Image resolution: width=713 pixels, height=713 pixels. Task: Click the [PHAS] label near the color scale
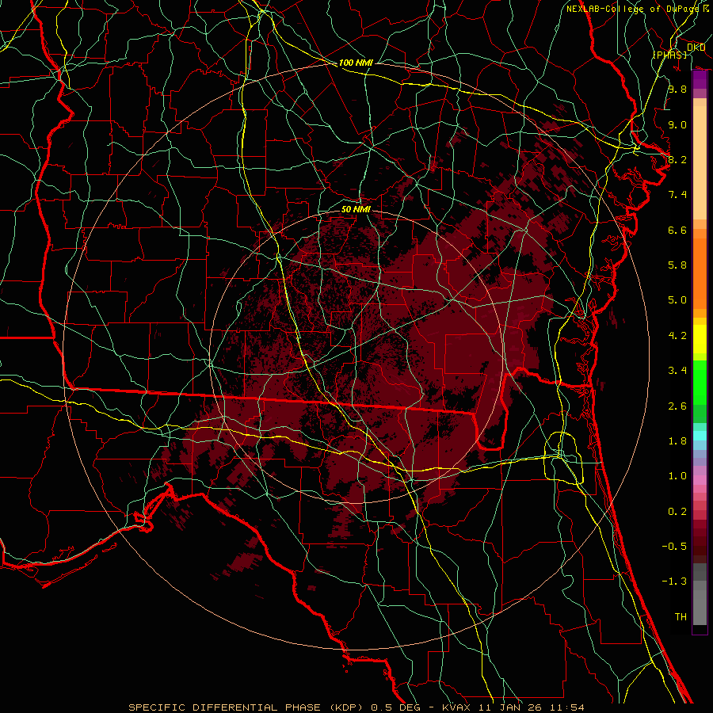coord(669,55)
